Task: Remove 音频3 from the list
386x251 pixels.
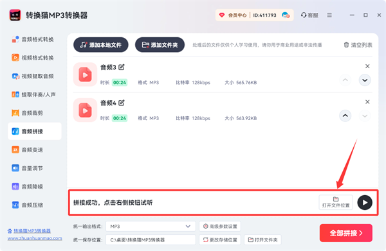Action: pyautogui.click(x=367, y=66)
